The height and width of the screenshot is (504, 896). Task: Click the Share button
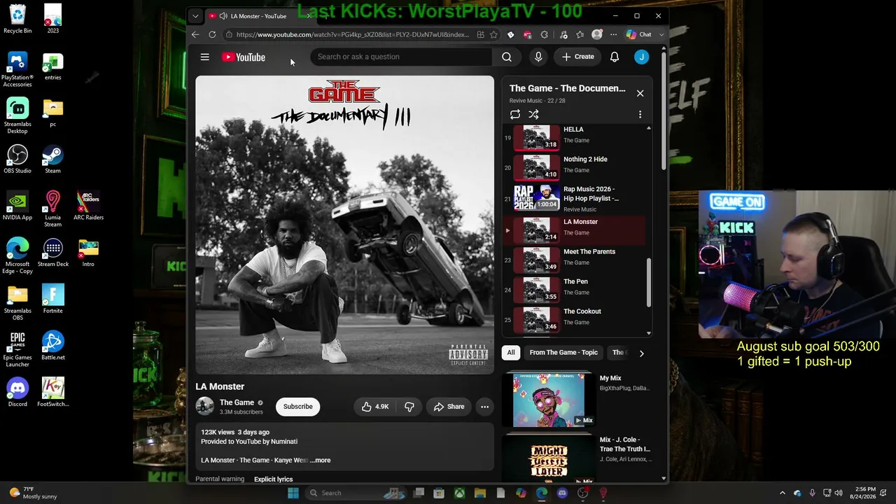[x=449, y=407]
